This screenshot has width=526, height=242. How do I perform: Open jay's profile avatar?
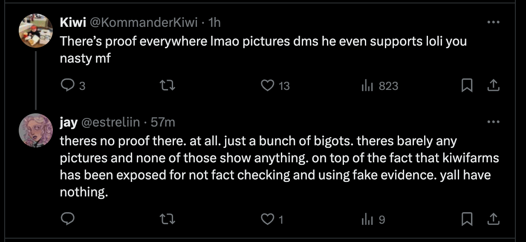click(36, 131)
